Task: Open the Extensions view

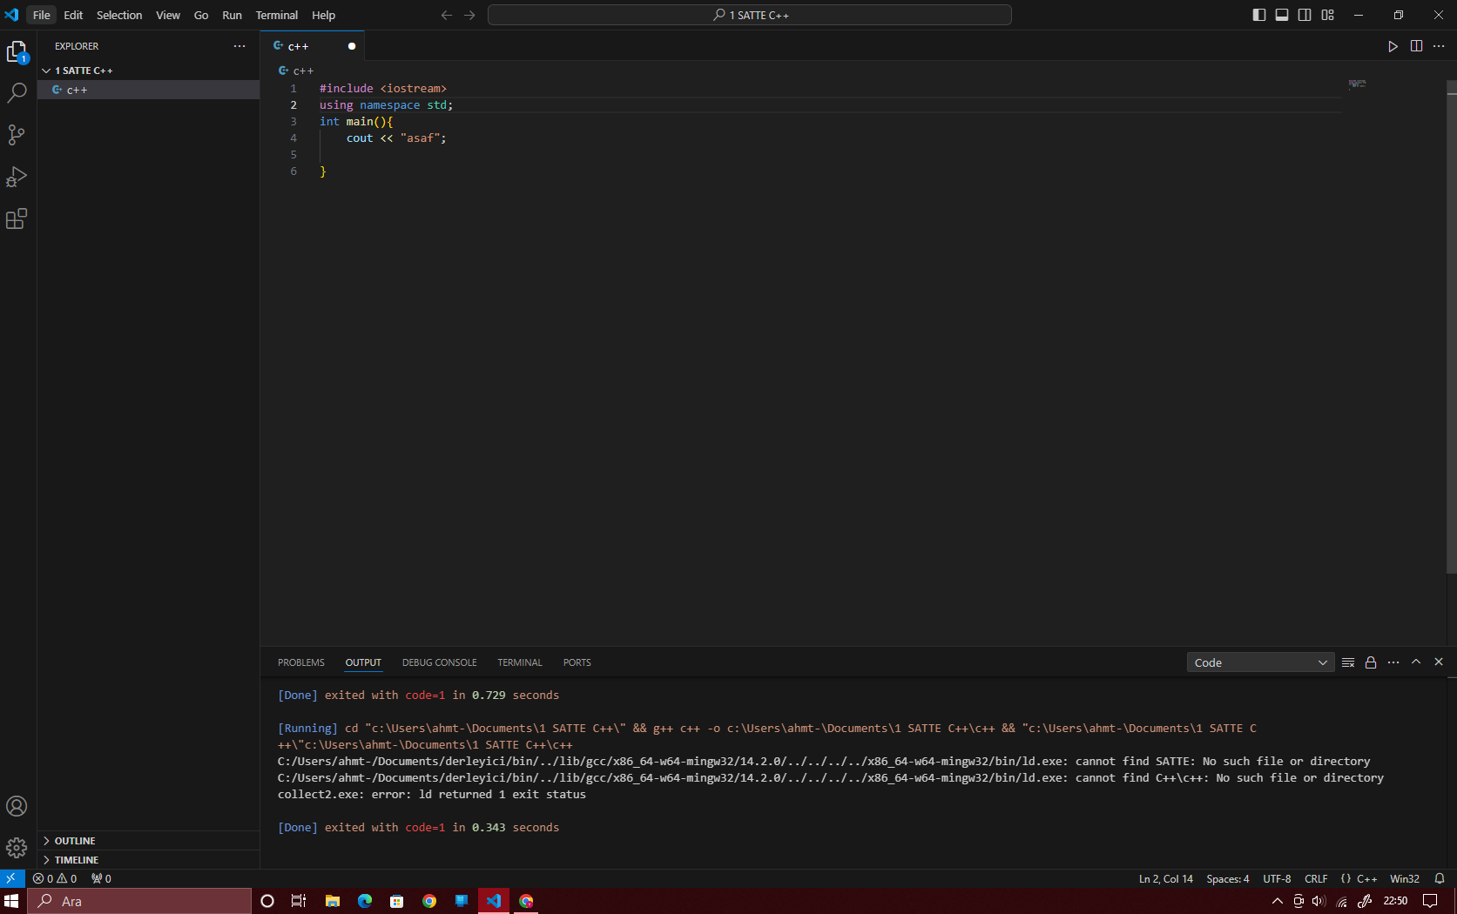Action: pyautogui.click(x=17, y=218)
